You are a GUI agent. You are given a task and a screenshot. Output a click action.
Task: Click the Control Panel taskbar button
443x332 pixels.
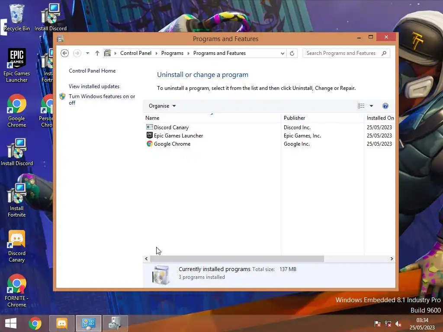[x=88, y=323]
